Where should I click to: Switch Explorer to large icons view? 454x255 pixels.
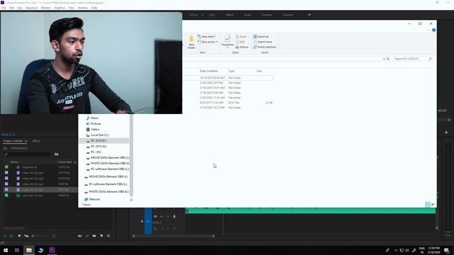pos(433,205)
